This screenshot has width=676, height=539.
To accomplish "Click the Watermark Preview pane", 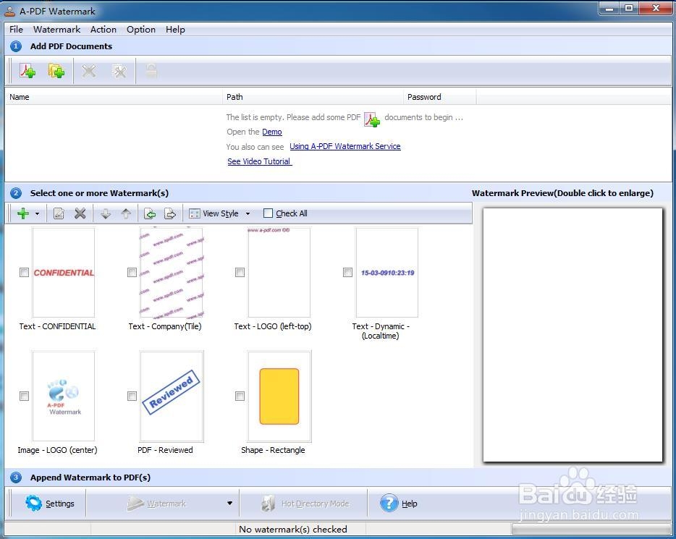I will 573,335.
